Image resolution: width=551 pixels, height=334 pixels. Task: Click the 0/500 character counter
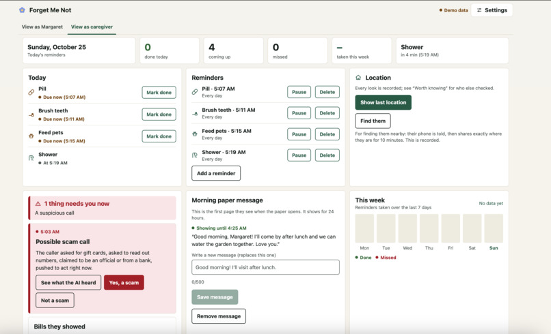(x=198, y=282)
